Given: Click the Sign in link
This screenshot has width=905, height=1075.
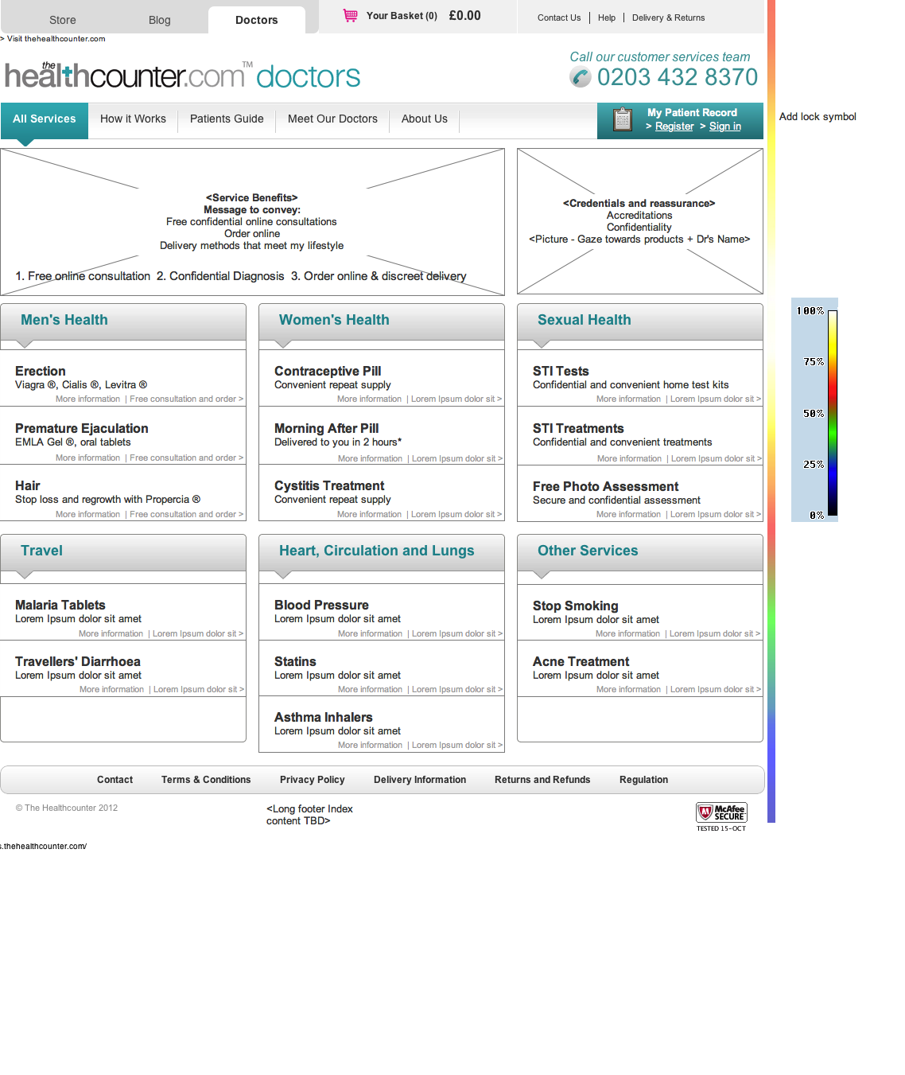Looking at the screenshot, I should pos(724,127).
